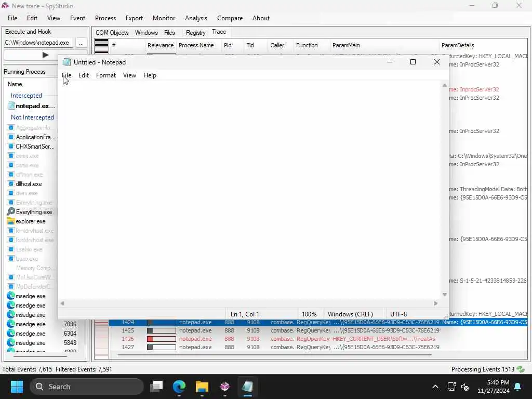Viewport: 532px width, 399px height.
Task: Switch to the COM Objects tab
Action: tap(112, 33)
